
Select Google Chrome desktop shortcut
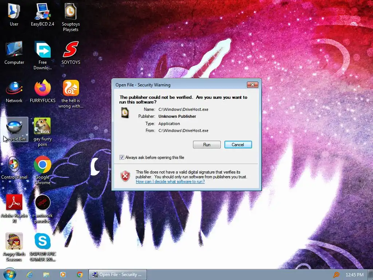pos(43,170)
